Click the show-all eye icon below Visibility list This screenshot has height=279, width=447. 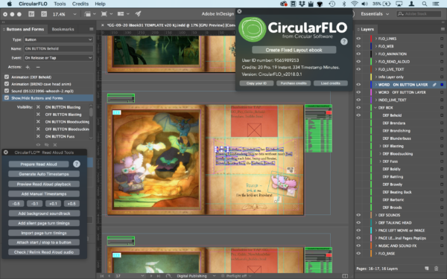pos(38,144)
